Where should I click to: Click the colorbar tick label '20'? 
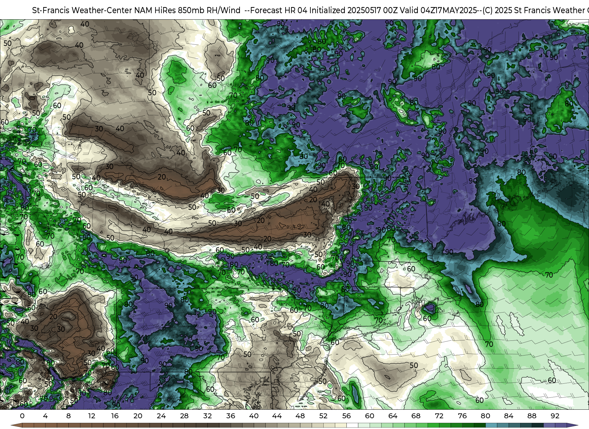pyautogui.click(x=138, y=416)
